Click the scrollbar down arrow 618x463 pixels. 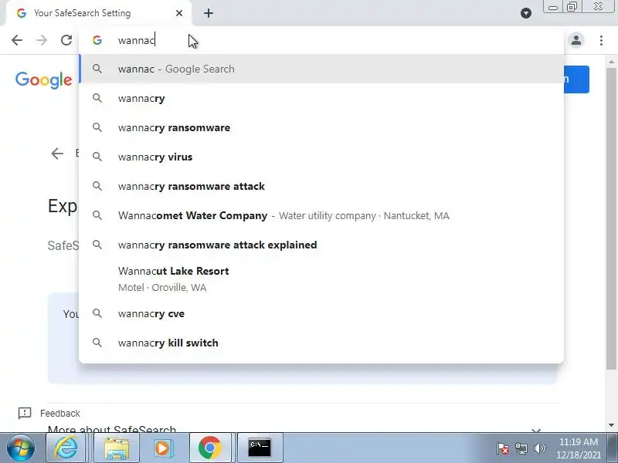click(x=611, y=425)
